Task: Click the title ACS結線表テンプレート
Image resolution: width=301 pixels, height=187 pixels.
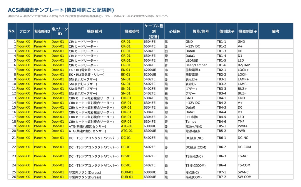Action: pos(61,10)
